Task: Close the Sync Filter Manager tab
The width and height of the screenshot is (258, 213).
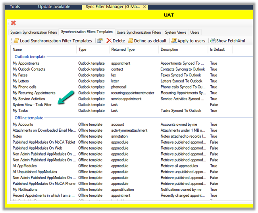Action: [144, 7]
